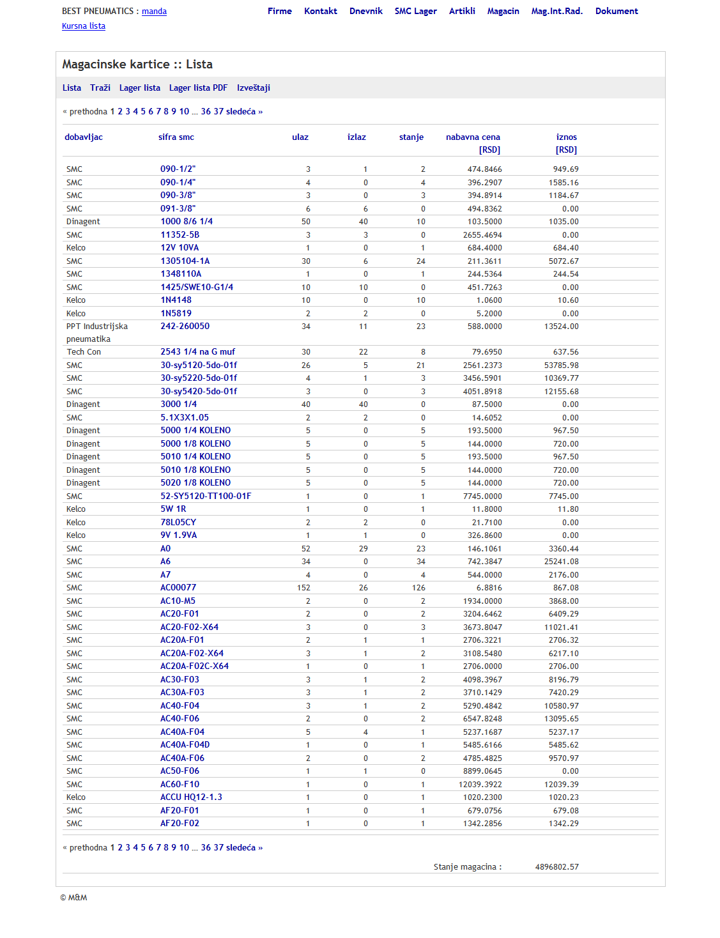720x938 pixels.
Task: Open the Mag.Int.Rad. menu
Action: click(557, 11)
